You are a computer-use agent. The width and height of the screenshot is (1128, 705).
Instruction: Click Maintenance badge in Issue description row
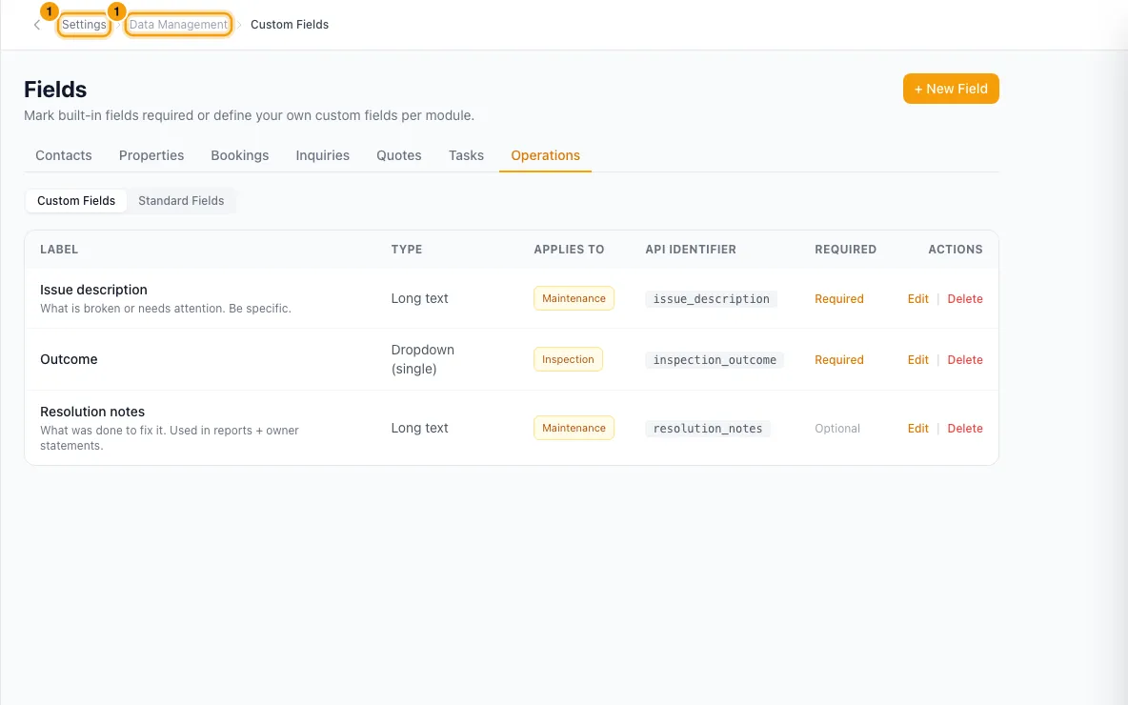[x=574, y=298]
